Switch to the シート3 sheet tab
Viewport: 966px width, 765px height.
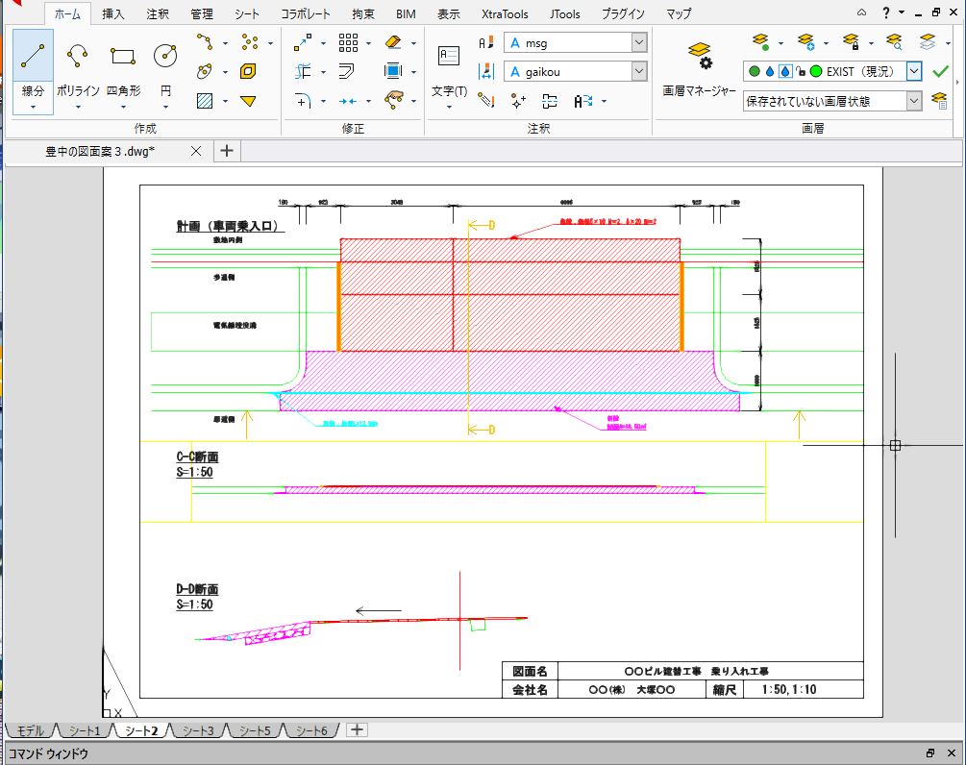[198, 731]
